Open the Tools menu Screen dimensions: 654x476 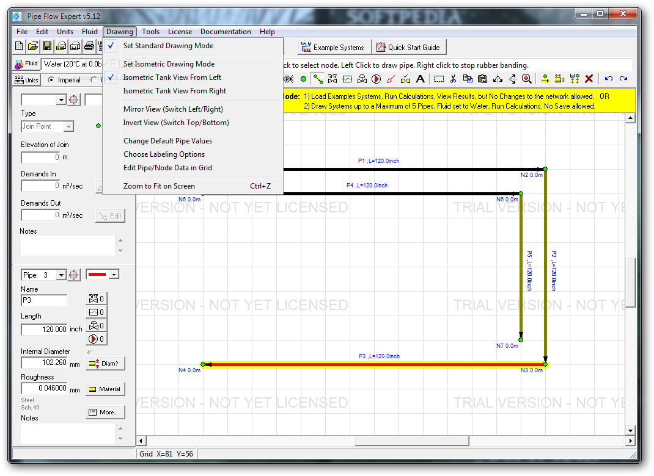tap(150, 32)
